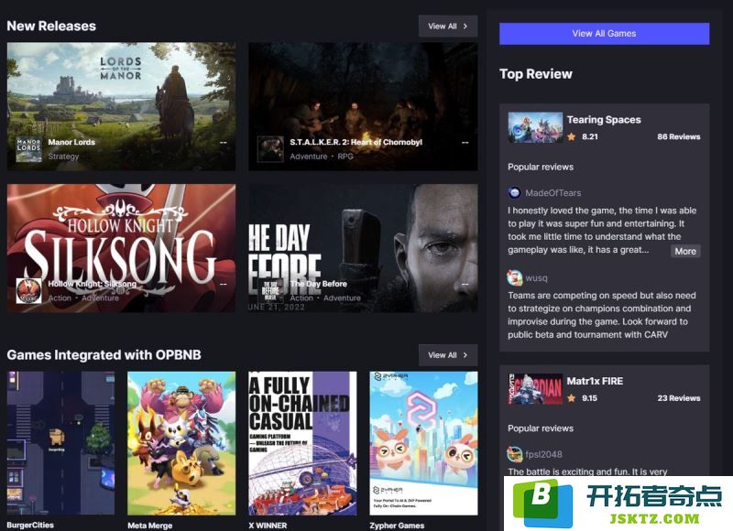Open the X WINNER game cover
Viewport: 733px width, 531px height.
pos(302,443)
